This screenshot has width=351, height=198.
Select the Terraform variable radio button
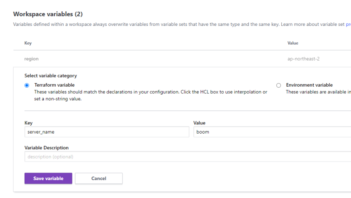pos(27,85)
